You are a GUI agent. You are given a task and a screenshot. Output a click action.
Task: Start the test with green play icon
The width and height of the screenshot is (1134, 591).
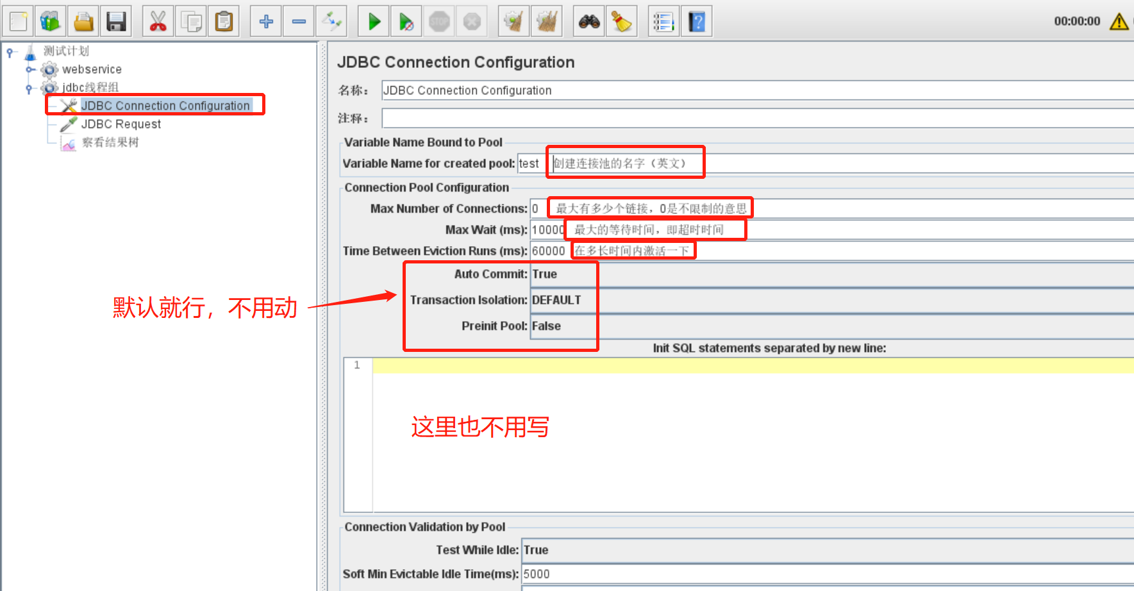374,21
